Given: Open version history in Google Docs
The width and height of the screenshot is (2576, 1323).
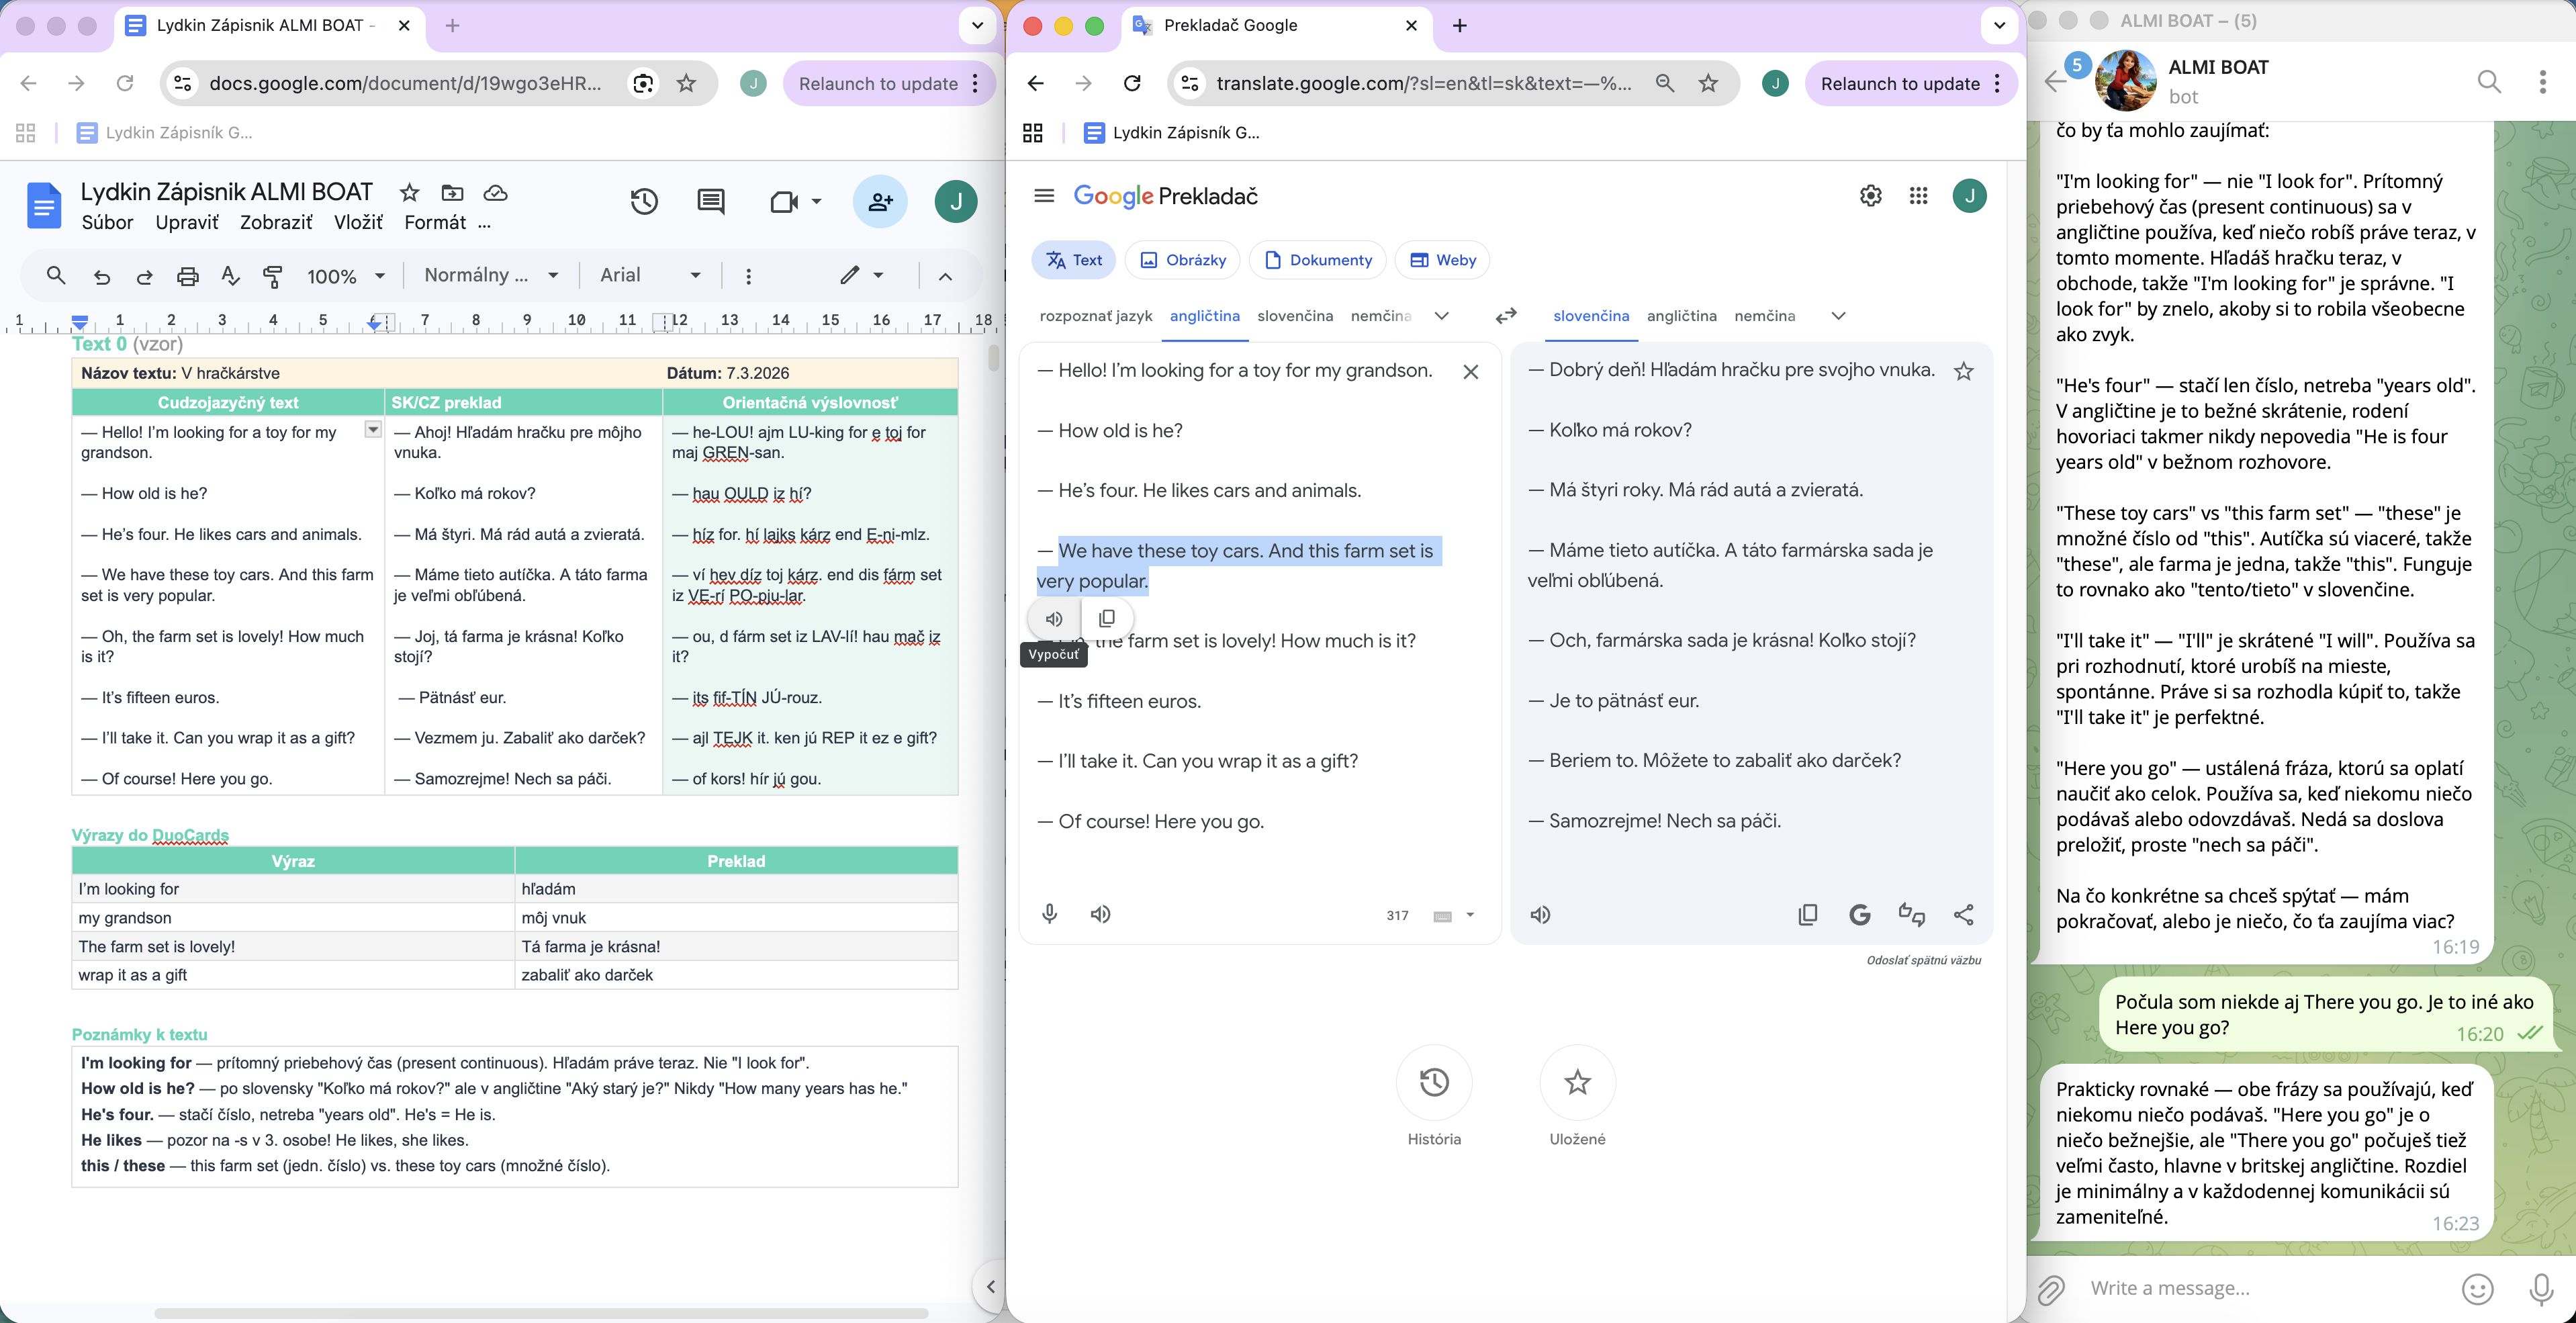Looking at the screenshot, I should click(x=644, y=201).
